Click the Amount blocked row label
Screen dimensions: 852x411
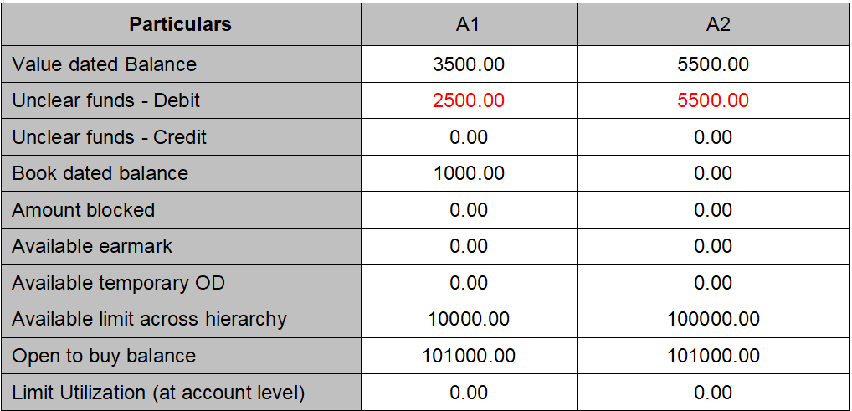83,210
